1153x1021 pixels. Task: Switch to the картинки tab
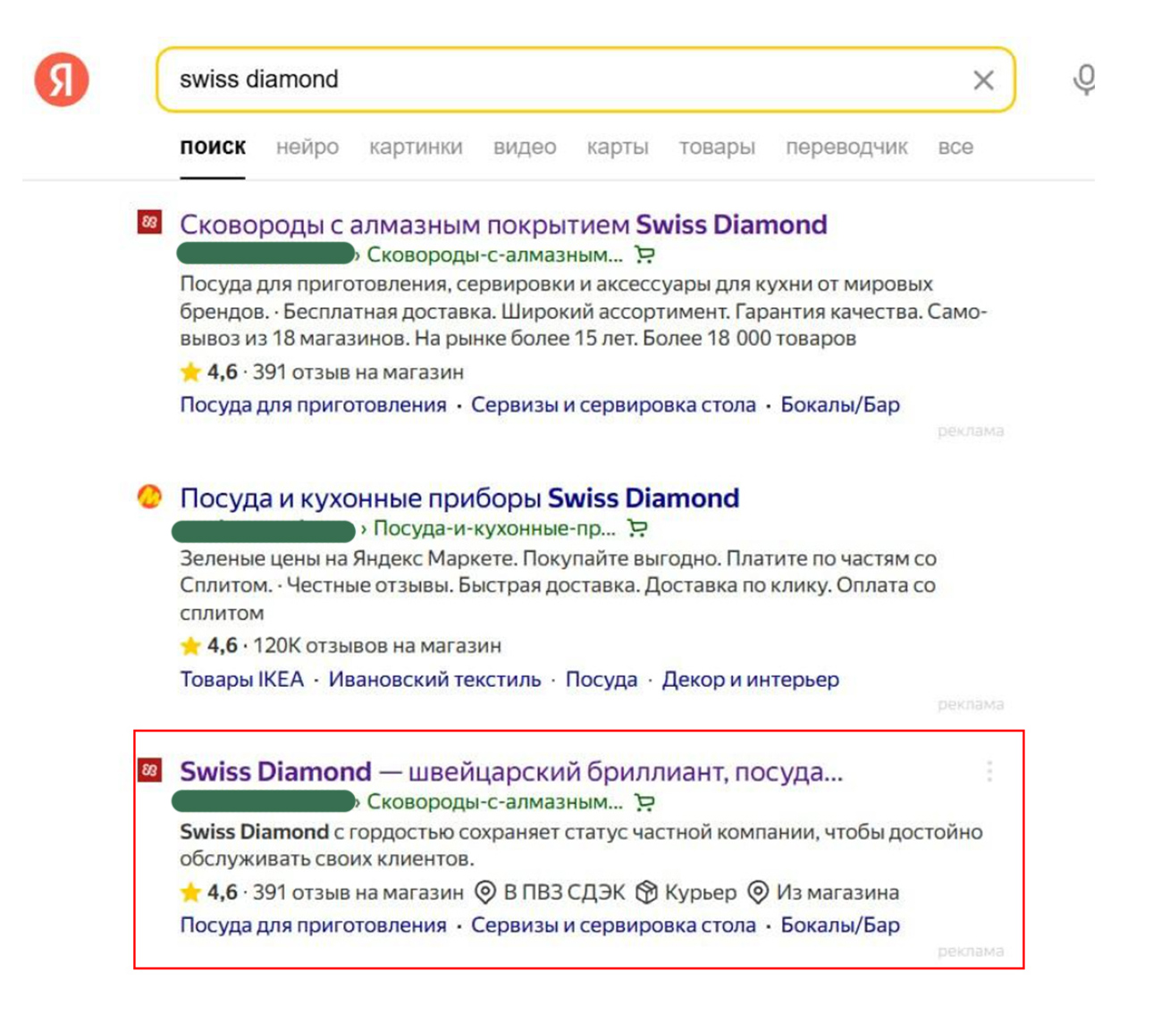417,147
